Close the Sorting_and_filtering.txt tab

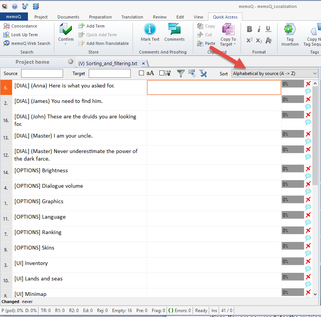click(x=144, y=63)
